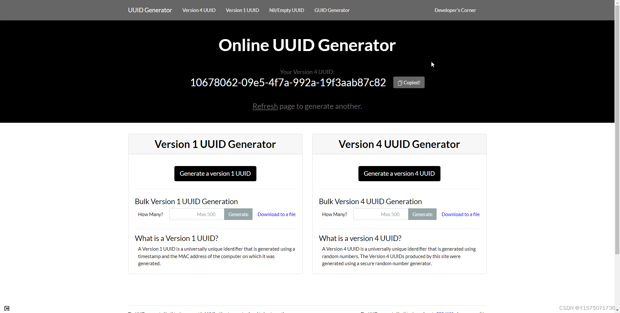Click 'Bulk Version 4 UUID Generation' heading
The height and width of the screenshot is (313, 620).
tap(370, 202)
